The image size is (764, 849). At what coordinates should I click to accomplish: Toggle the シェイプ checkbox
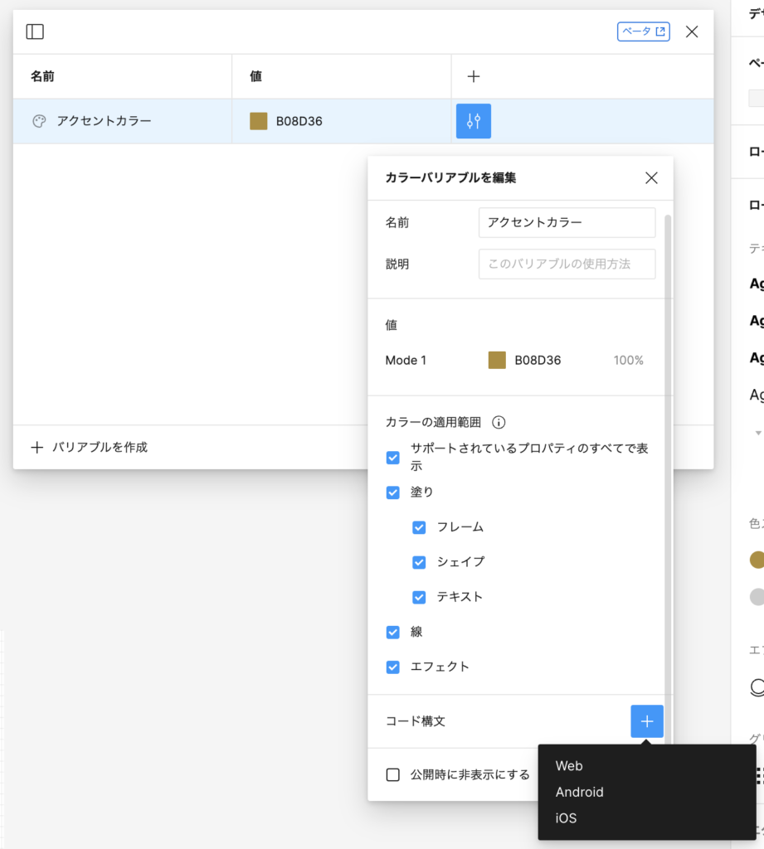(419, 562)
